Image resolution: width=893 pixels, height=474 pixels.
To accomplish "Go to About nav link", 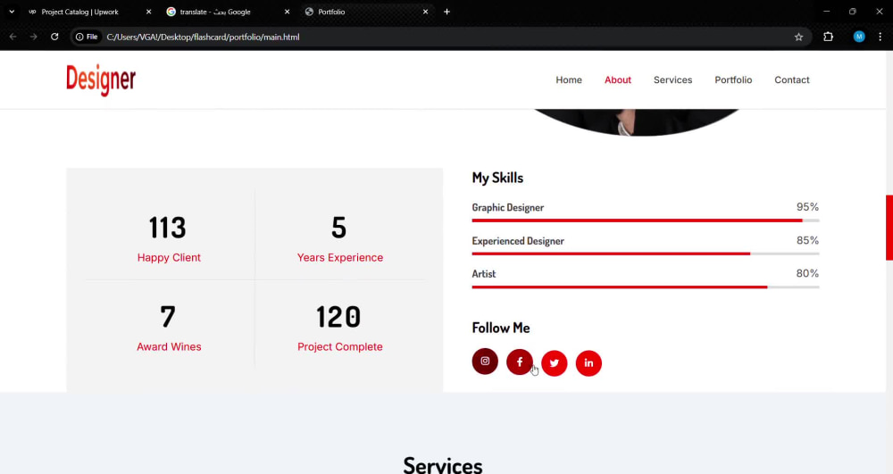I will coord(618,80).
